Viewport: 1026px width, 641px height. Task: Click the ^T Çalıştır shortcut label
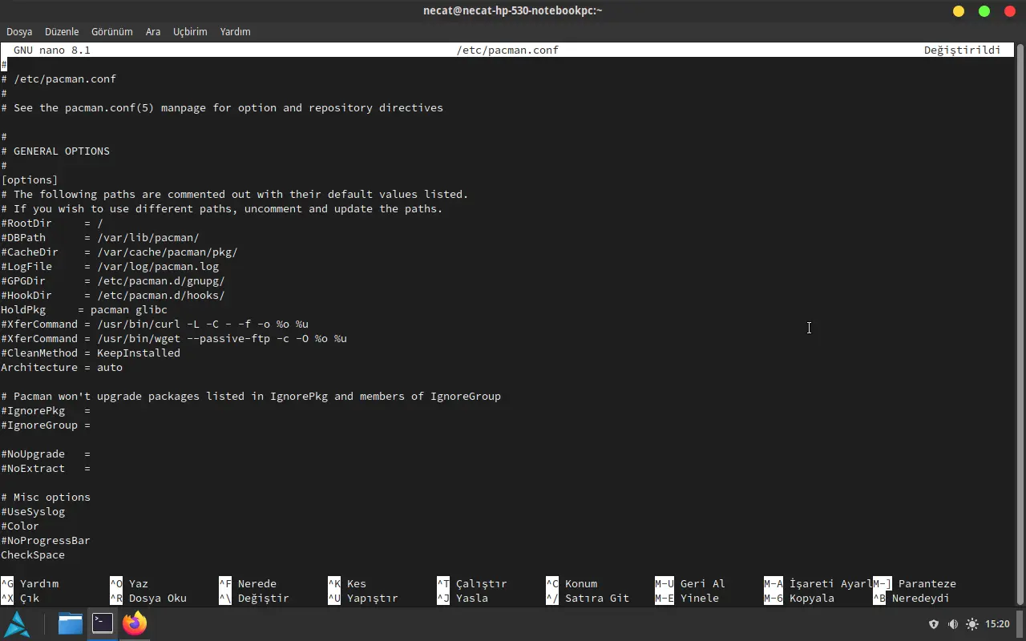(x=472, y=583)
